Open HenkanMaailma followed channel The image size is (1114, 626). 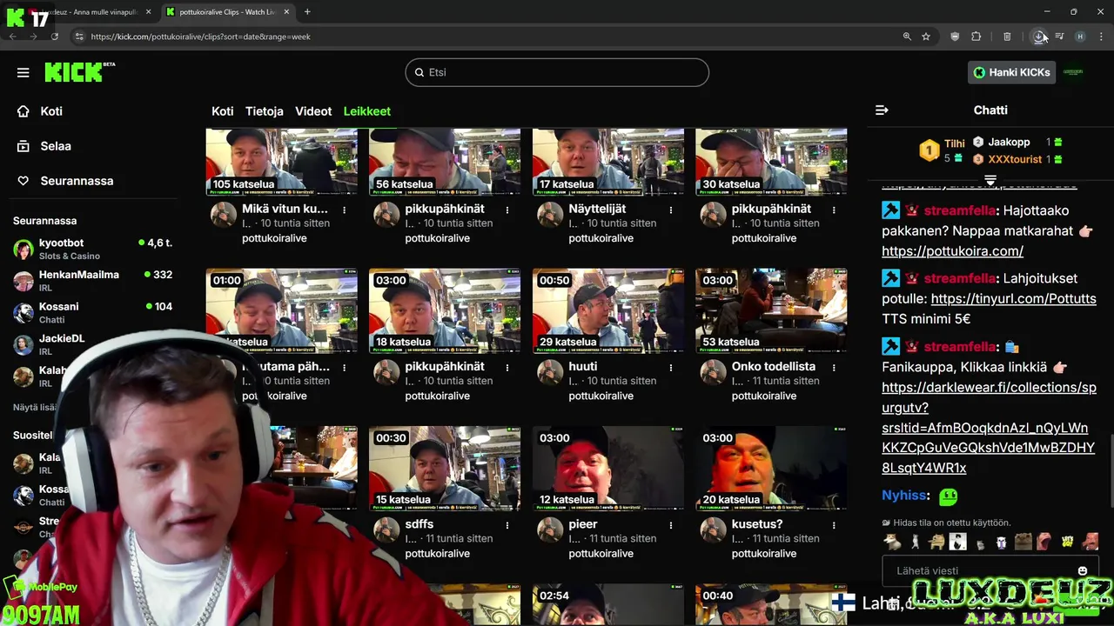point(92,281)
